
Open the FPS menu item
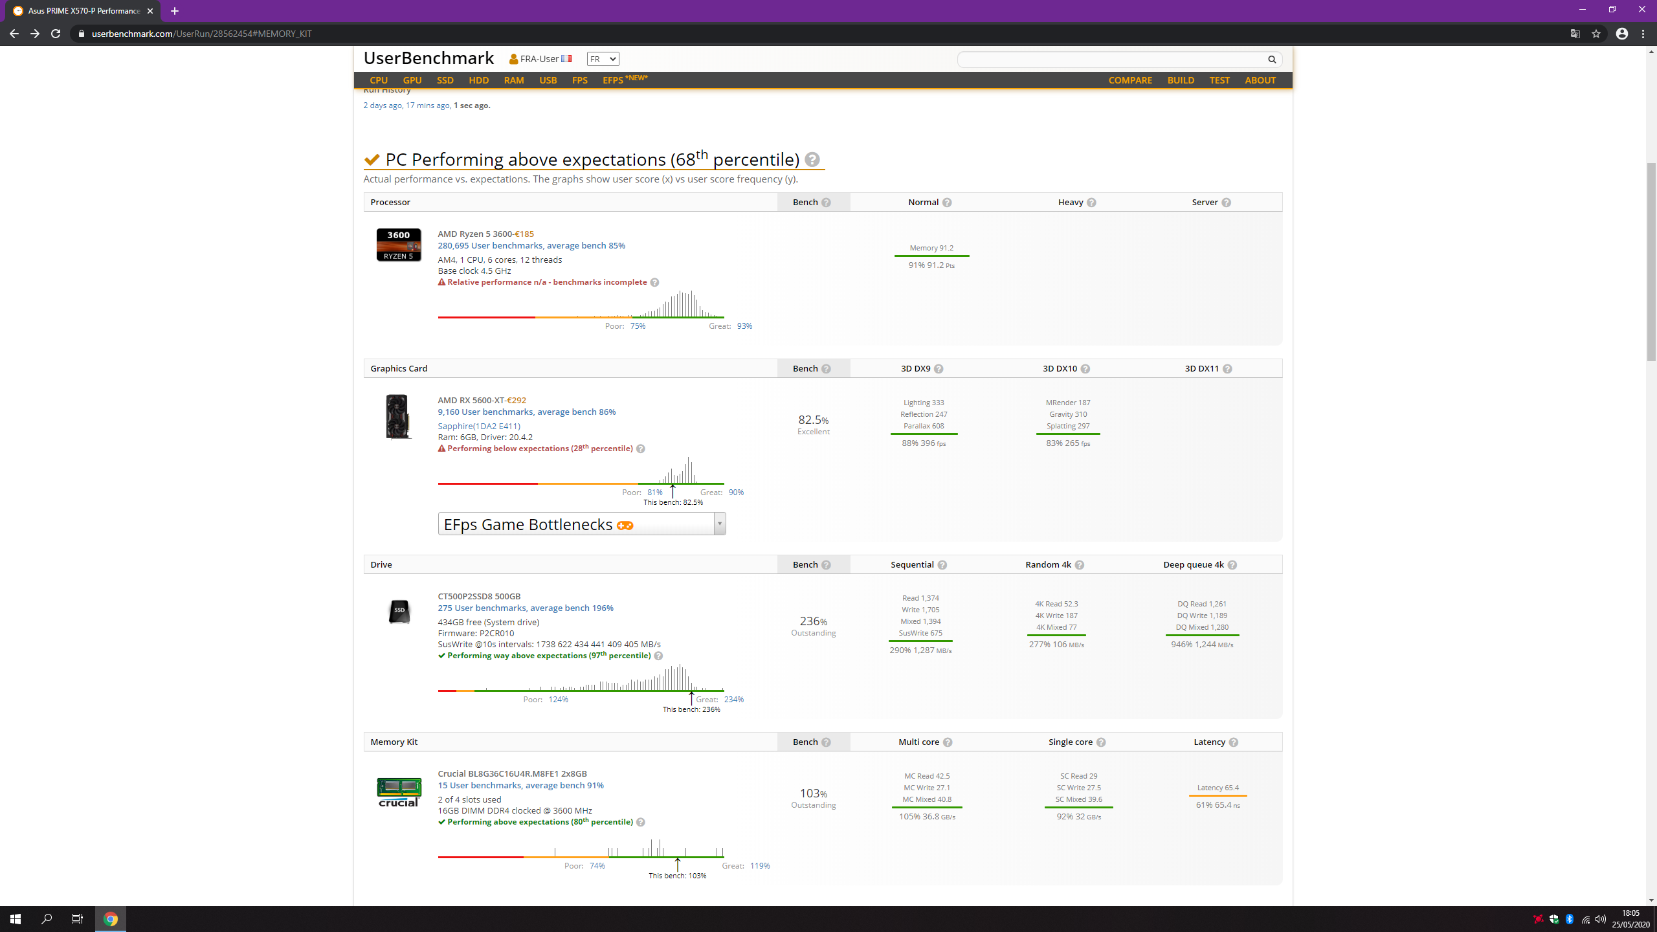[x=580, y=80]
